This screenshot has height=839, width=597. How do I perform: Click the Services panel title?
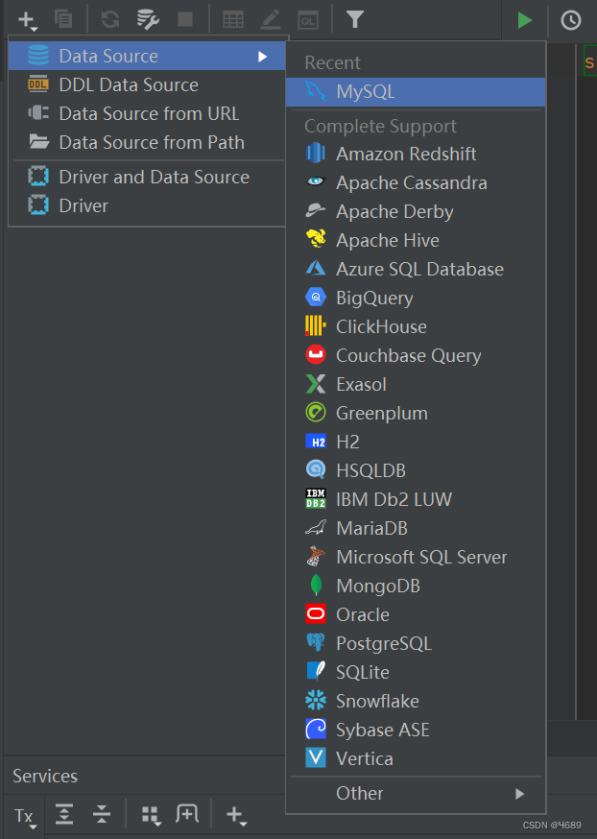point(45,777)
